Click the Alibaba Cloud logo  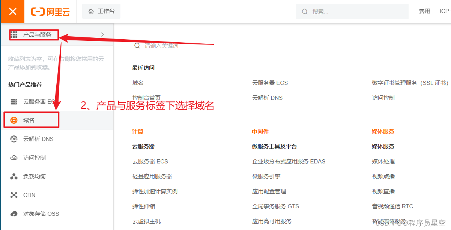point(50,12)
